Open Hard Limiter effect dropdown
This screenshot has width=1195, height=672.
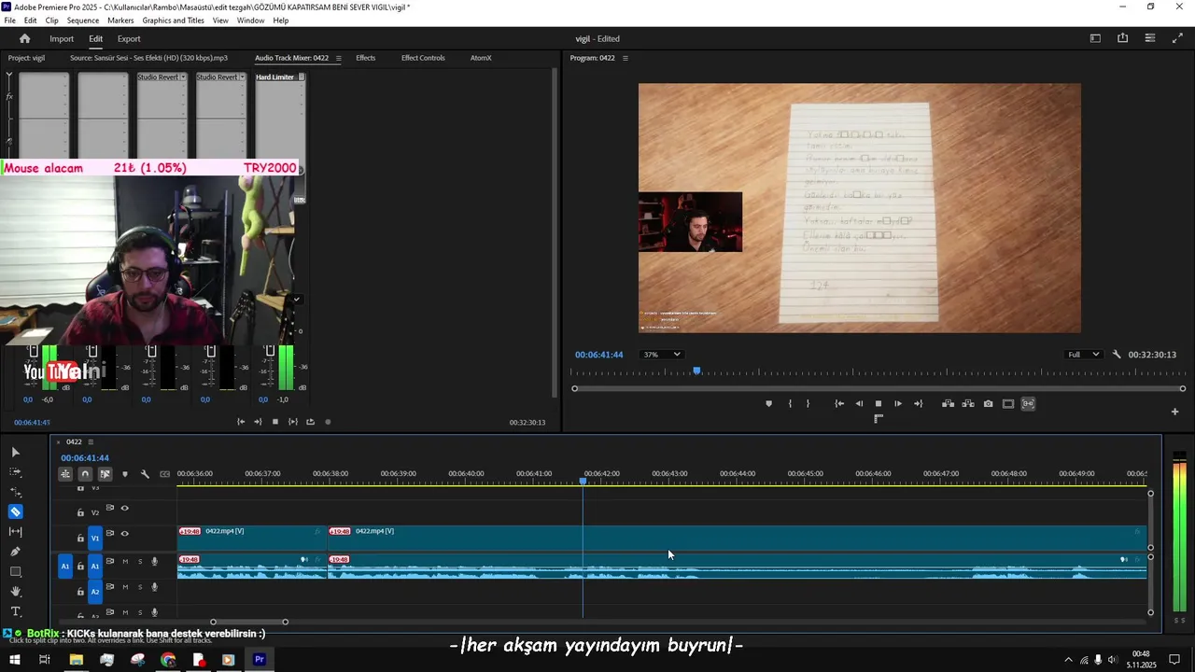coord(302,77)
